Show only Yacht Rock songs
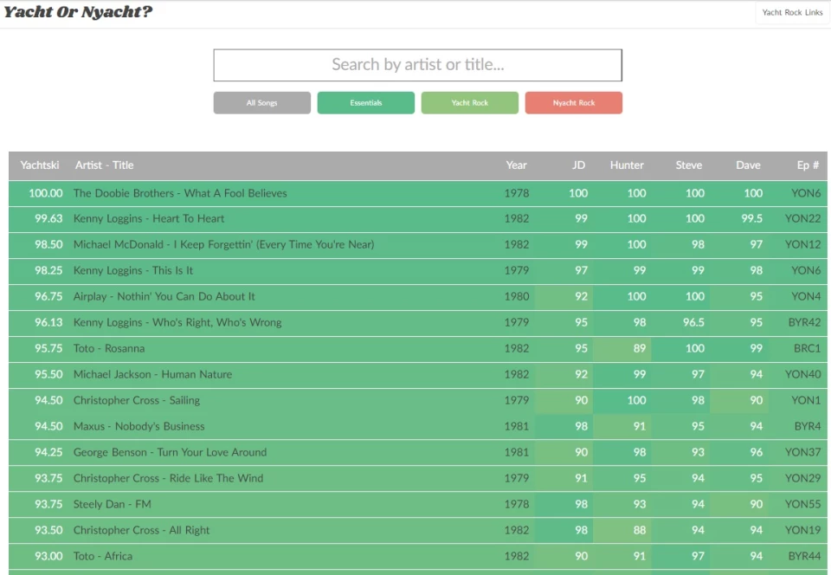 (469, 103)
